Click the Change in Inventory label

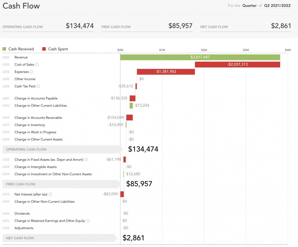coord(30,125)
